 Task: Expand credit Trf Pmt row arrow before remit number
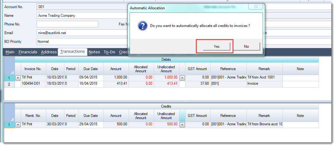click(x=18, y=125)
